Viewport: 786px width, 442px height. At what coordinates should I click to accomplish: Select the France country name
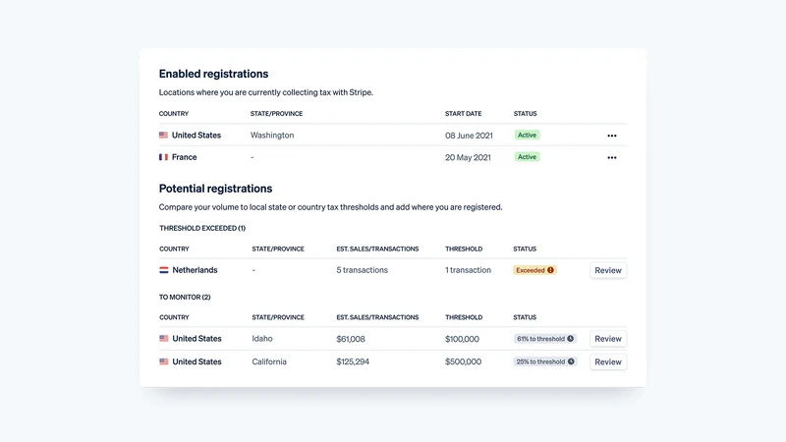(x=184, y=157)
